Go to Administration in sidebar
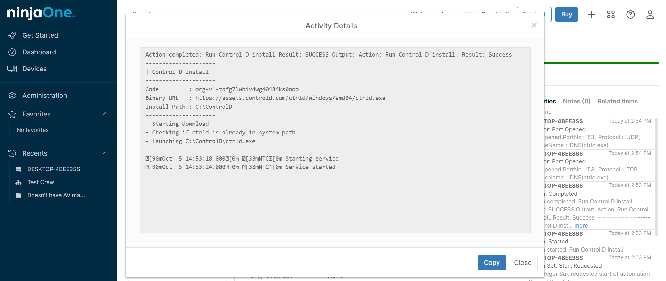666x281 pixels. coord(45,96)
